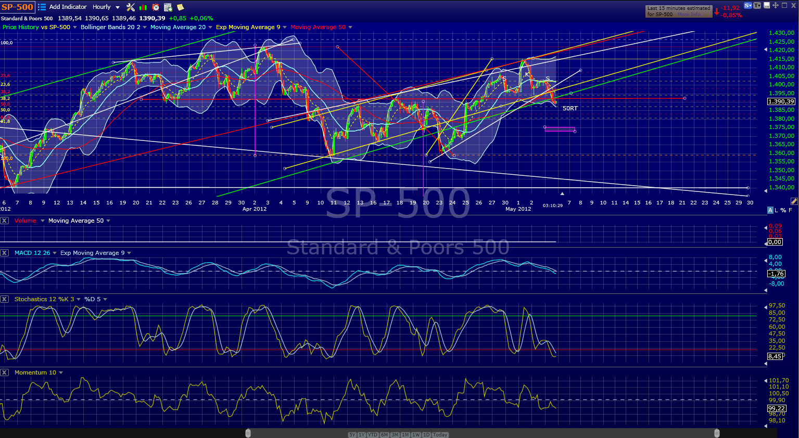Viewport: 799px width, 438px height.
Task: Open the gray T dropdown button
Action: pyautogui.click(x=757, y=5)
